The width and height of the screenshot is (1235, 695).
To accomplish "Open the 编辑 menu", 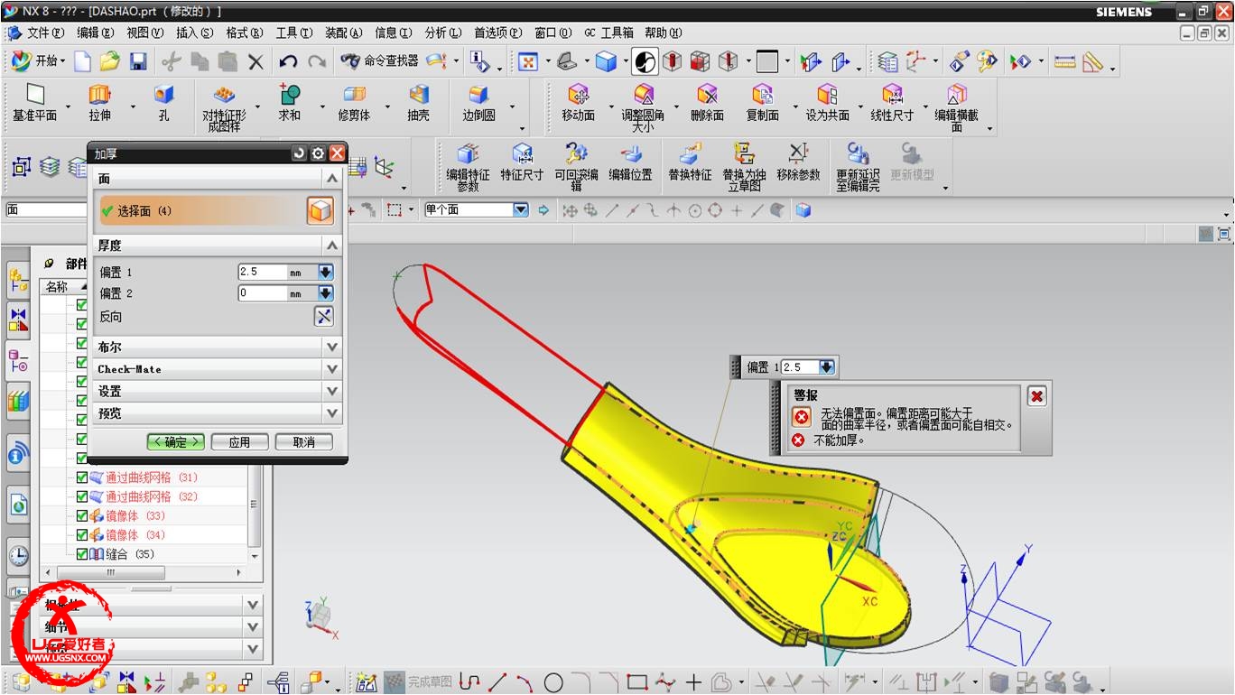I will (95, 32).
